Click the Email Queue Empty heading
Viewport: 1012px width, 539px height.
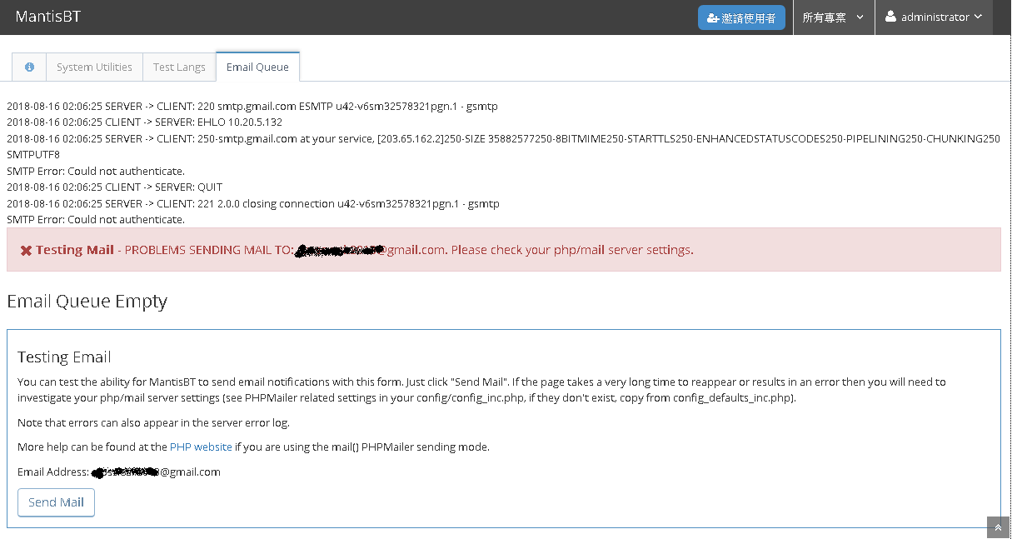[x=87, y=302]
